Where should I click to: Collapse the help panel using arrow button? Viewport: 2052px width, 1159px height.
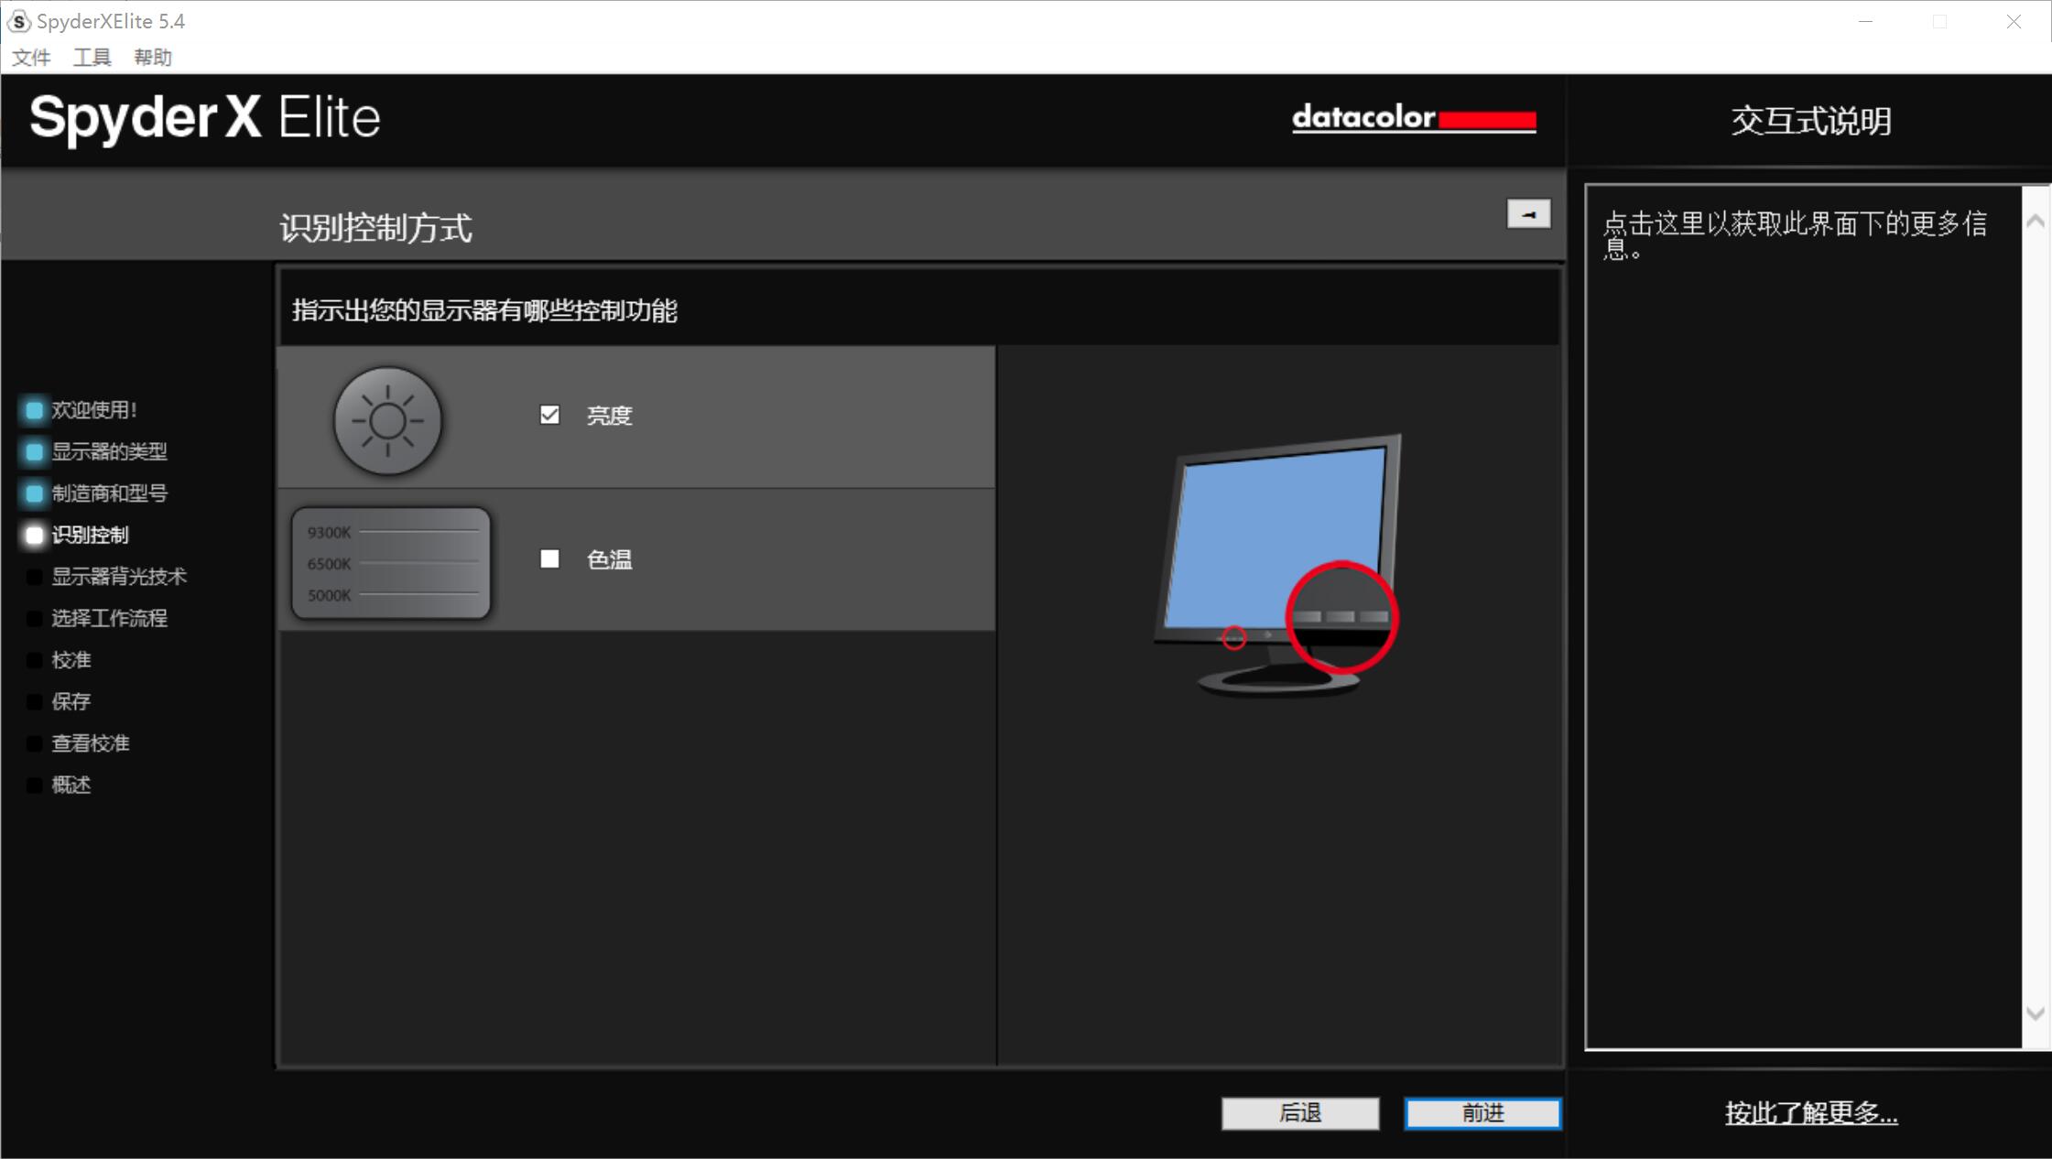pos(1528,214)
